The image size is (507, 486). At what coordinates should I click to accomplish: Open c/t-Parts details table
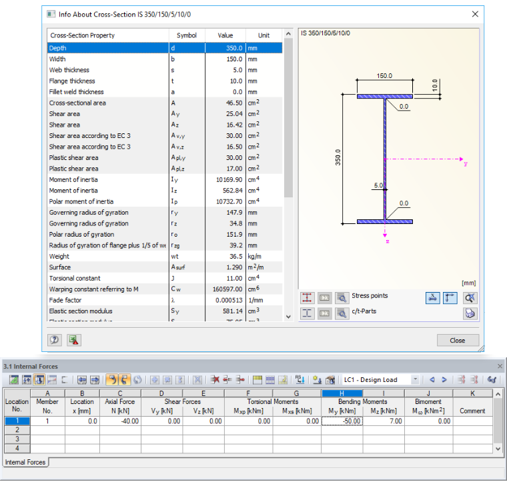342,313
